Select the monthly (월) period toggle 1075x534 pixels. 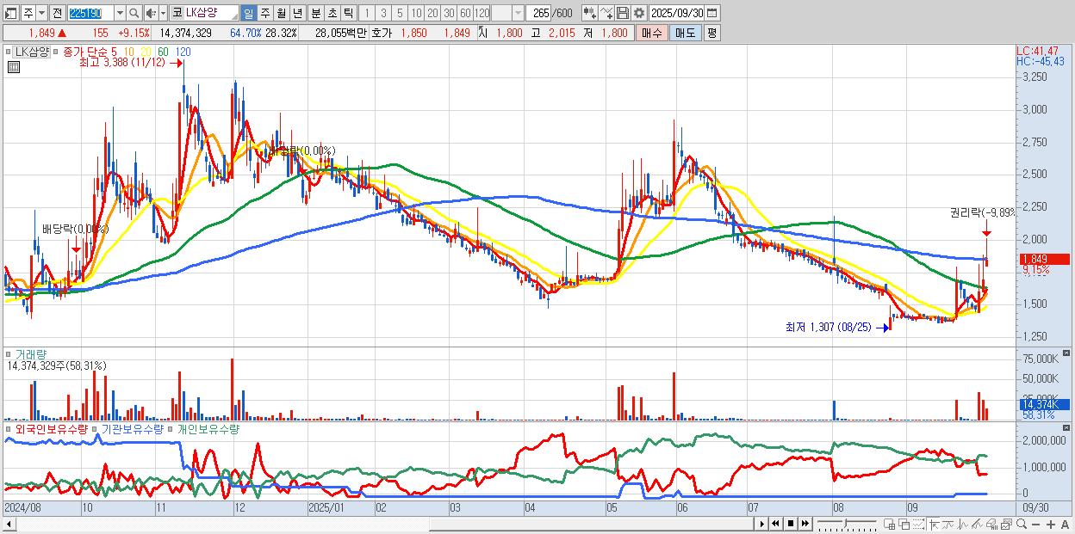(281, 13)
